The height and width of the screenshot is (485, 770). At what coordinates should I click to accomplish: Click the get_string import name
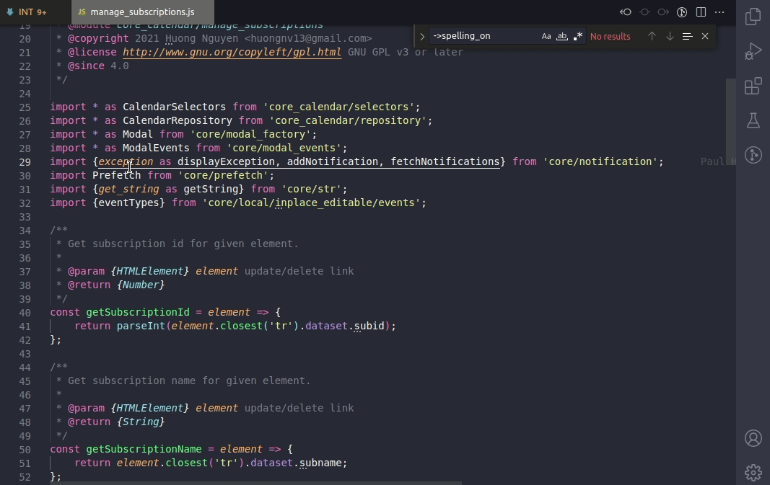128,190
